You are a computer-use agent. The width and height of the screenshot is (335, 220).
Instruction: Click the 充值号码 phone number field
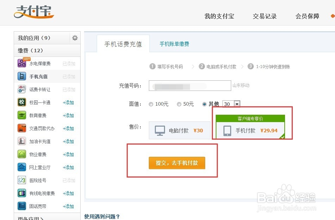[x=190, y=86]
